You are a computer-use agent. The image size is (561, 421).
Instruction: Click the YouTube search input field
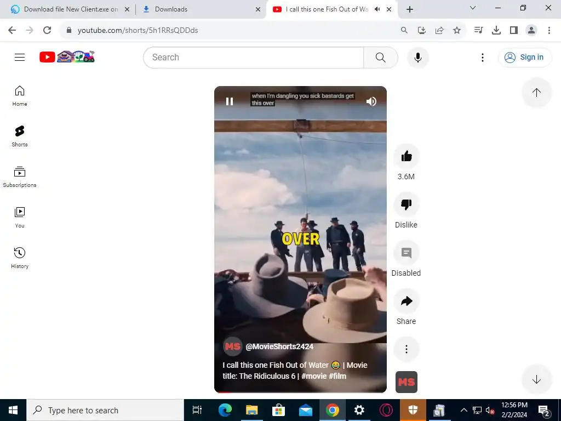point(254,57)
